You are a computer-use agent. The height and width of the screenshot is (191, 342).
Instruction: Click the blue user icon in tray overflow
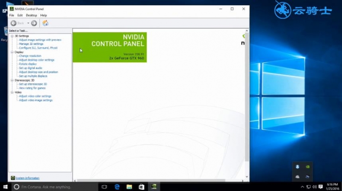click(298, 167)
